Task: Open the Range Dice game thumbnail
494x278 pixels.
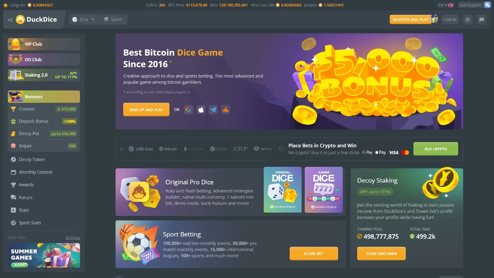Action: click(x=324, y=190)
